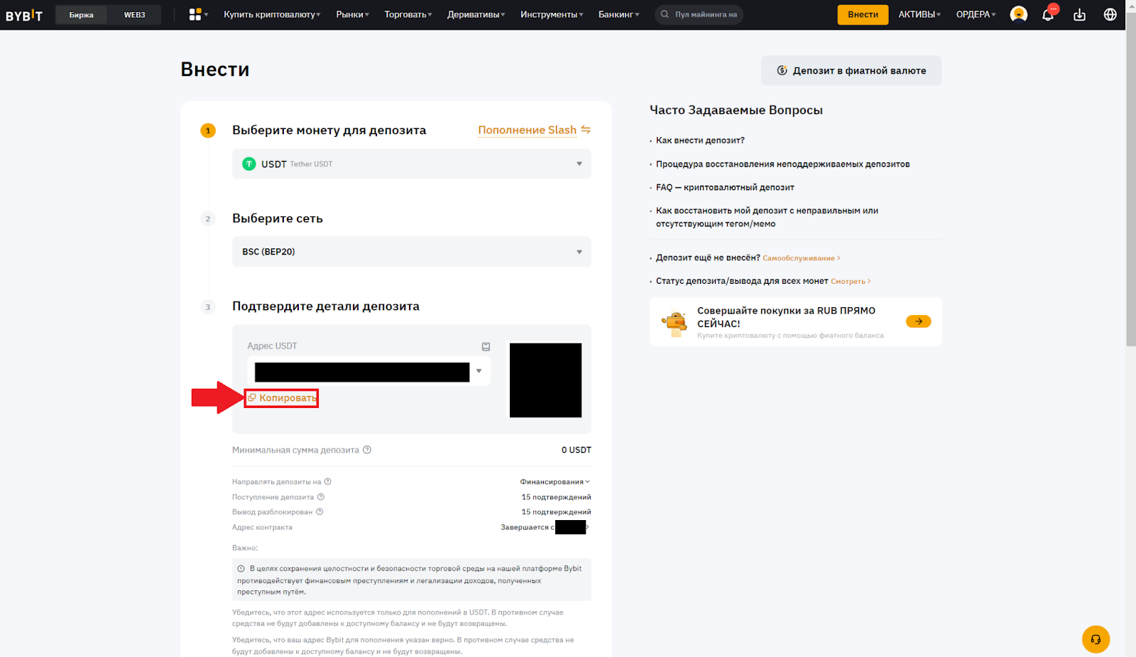Click the info icon beside Минимальная сумма депозита
The image size is (1136, 657).
(x=367, y=450)
